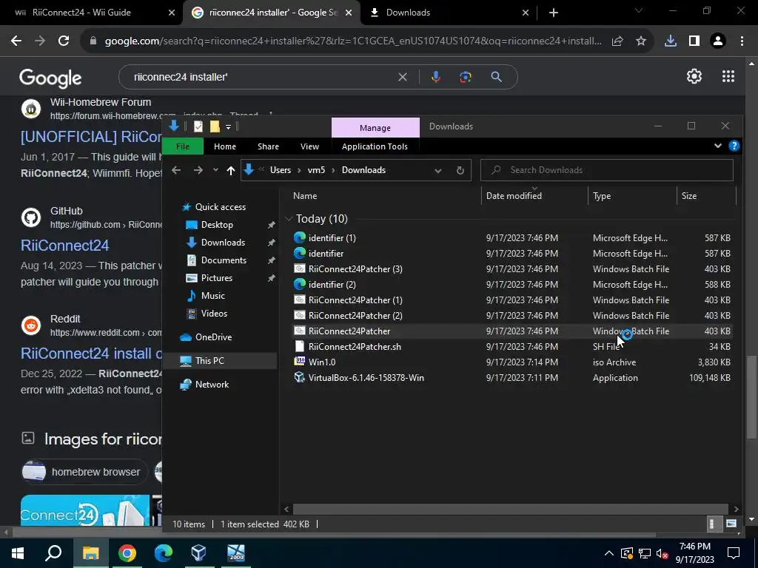Click New Folder icon in Explorer title bar

click(215, 126)
